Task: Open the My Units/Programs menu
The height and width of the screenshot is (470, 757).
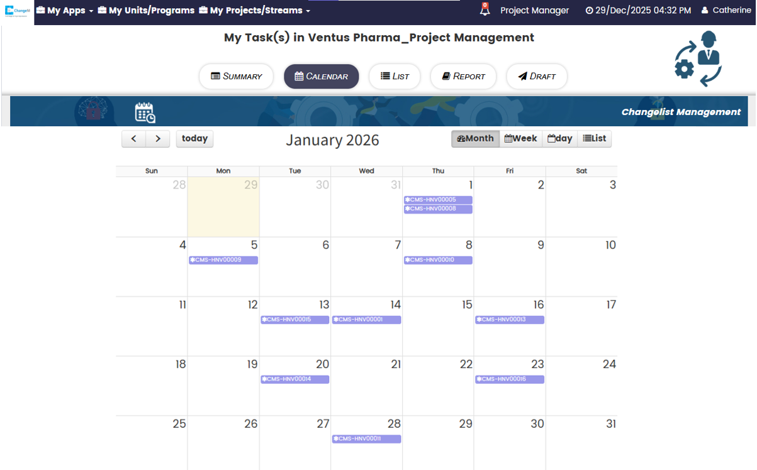Action: (x=146, y=10)
